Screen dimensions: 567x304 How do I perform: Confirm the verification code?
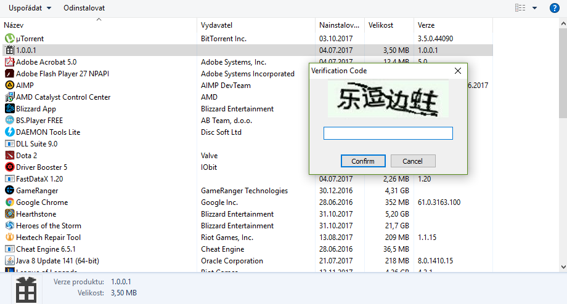click(x=363, y=161)
